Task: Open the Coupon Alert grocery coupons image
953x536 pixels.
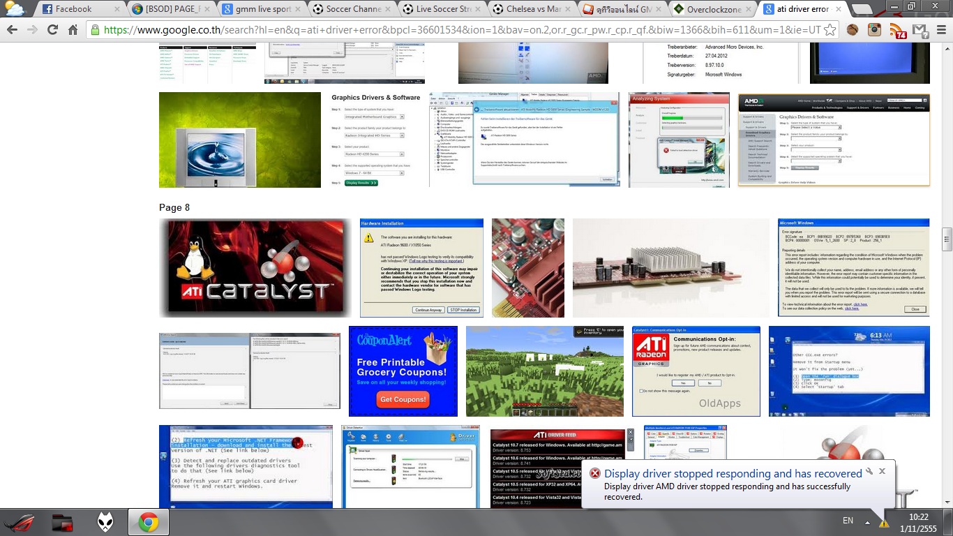Action: point(403,371)
